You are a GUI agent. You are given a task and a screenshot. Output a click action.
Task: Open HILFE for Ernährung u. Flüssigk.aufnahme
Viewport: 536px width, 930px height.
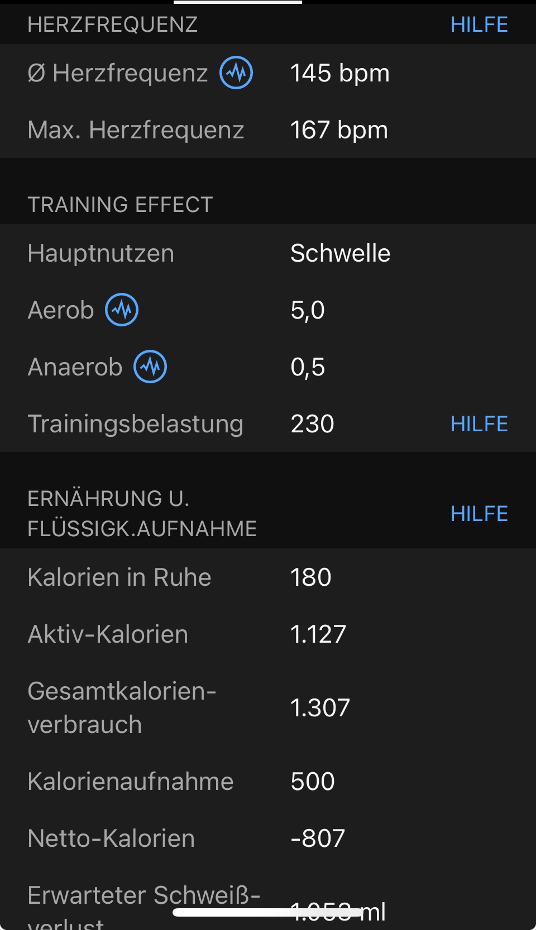[x=479, y=514]
